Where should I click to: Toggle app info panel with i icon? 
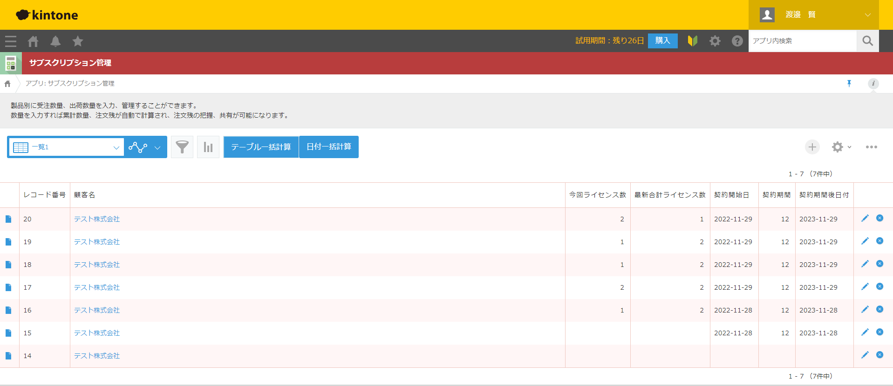point(873,83)
